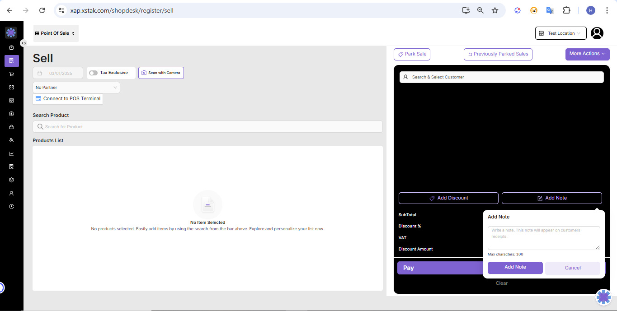Viewport: 617px width, 311px height.
Task: Cancel the Add Note popup
Action: (572, 268)
